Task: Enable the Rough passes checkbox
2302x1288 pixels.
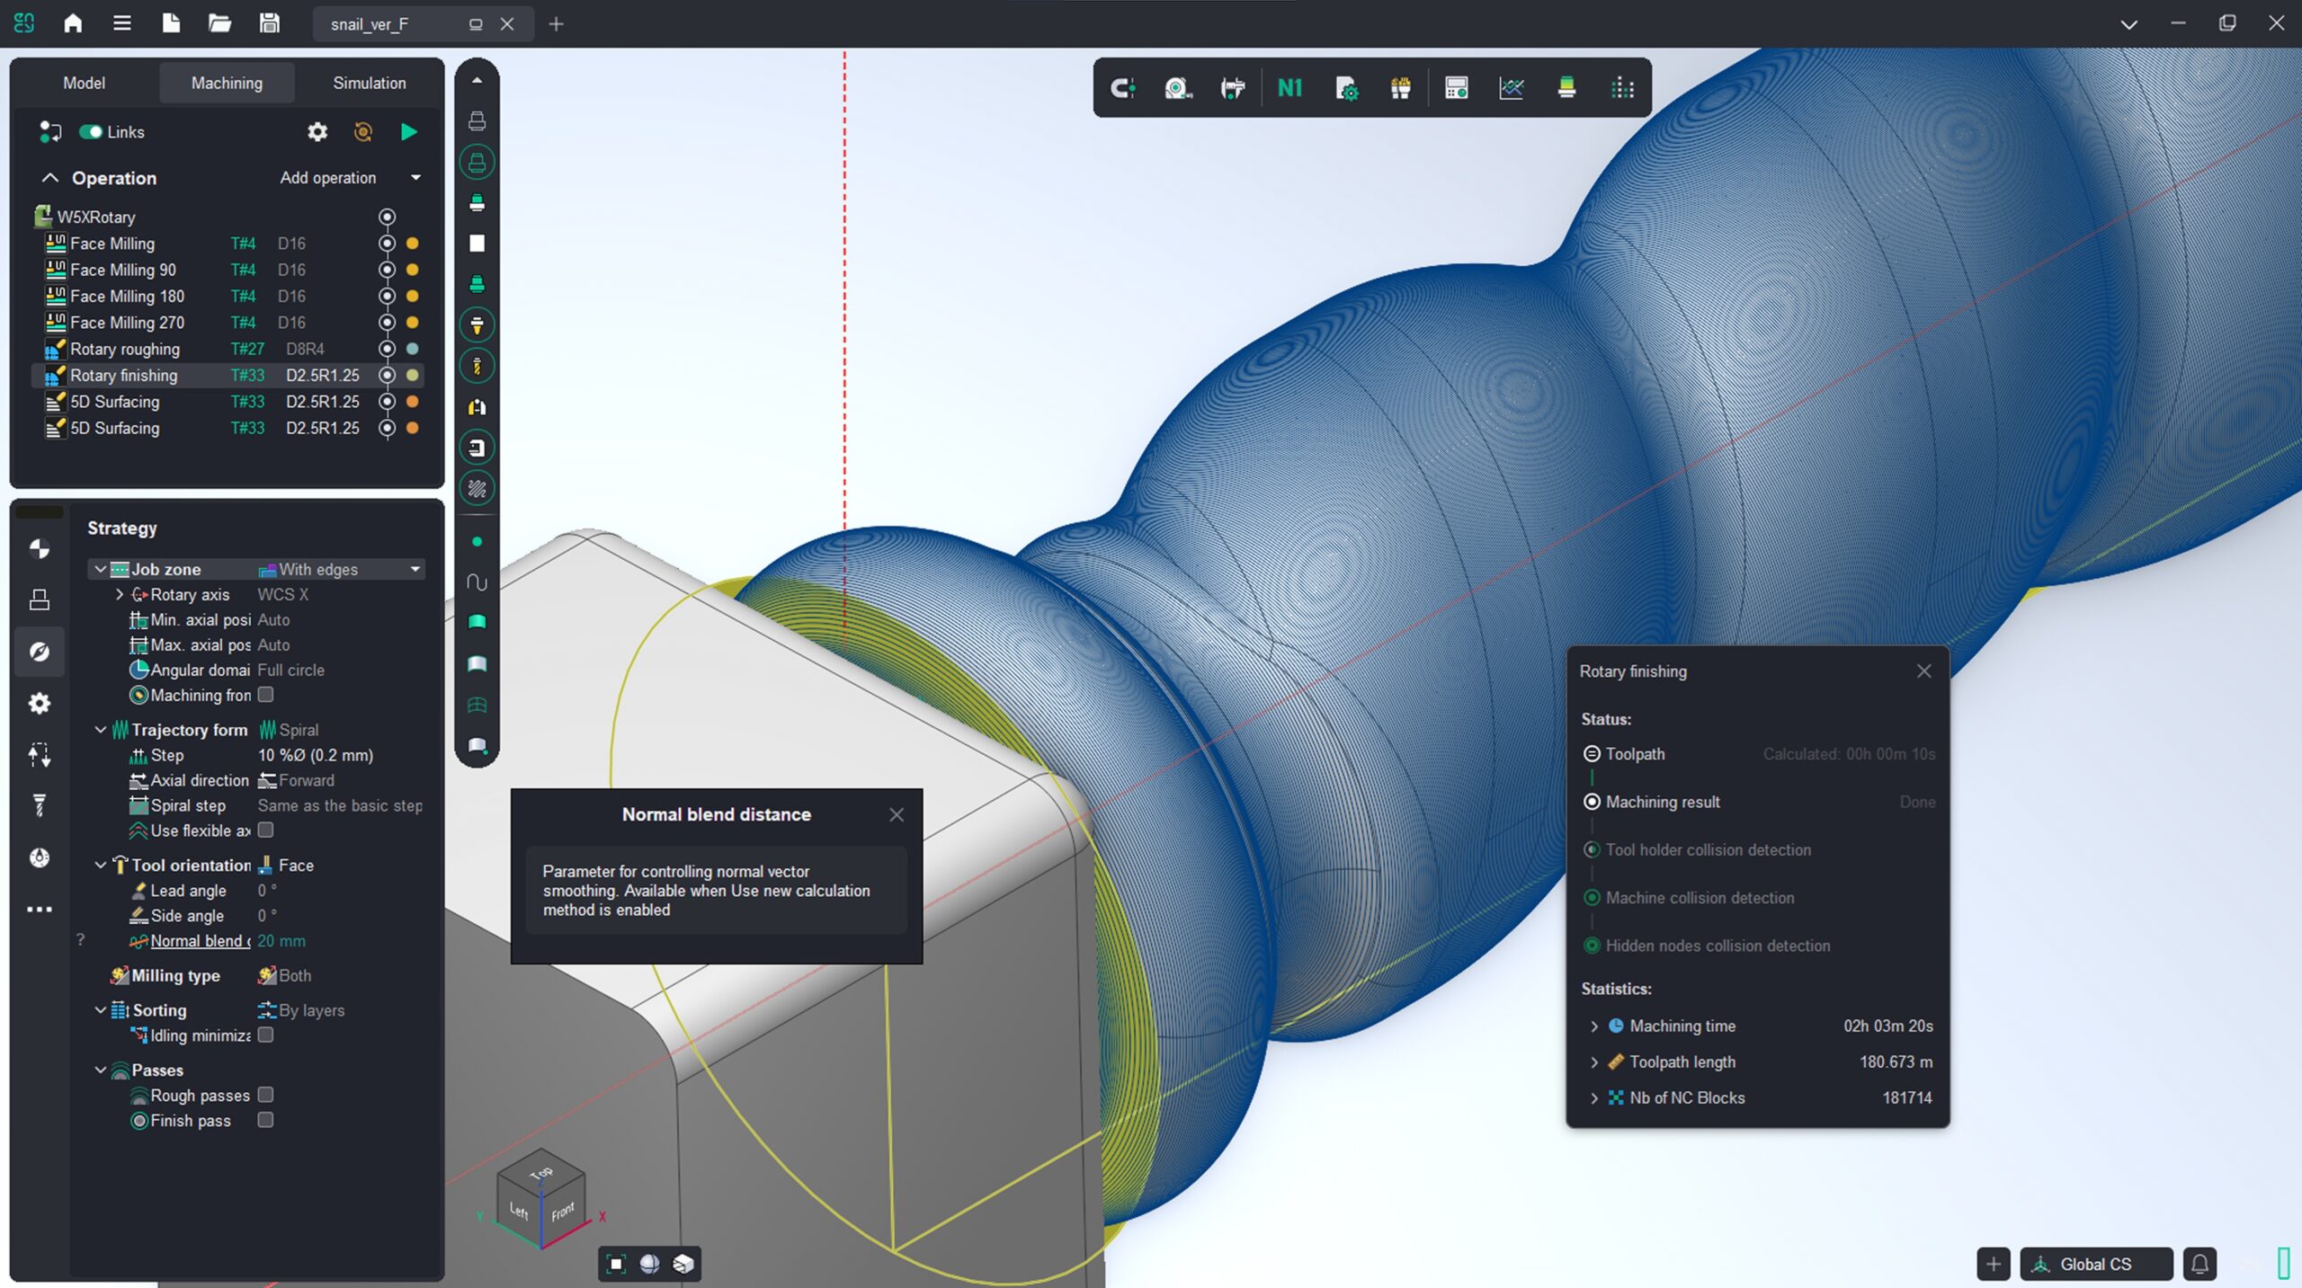Action: click(265, 1095)
